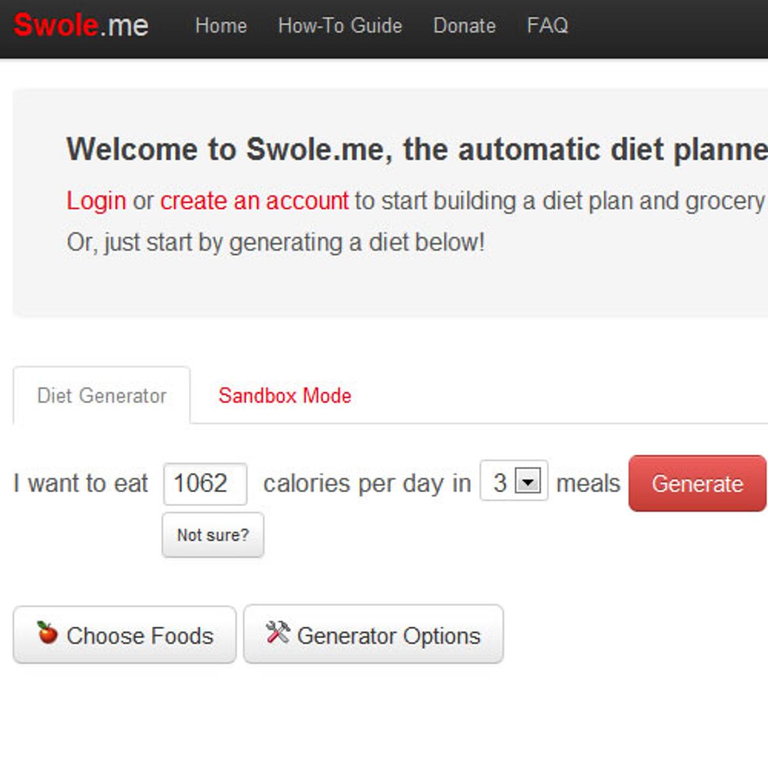Open the FAQ page

point(547,26)
